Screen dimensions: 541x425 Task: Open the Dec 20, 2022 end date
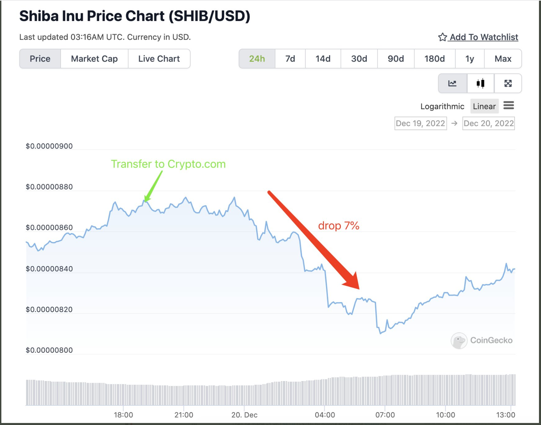click(489, 123)
